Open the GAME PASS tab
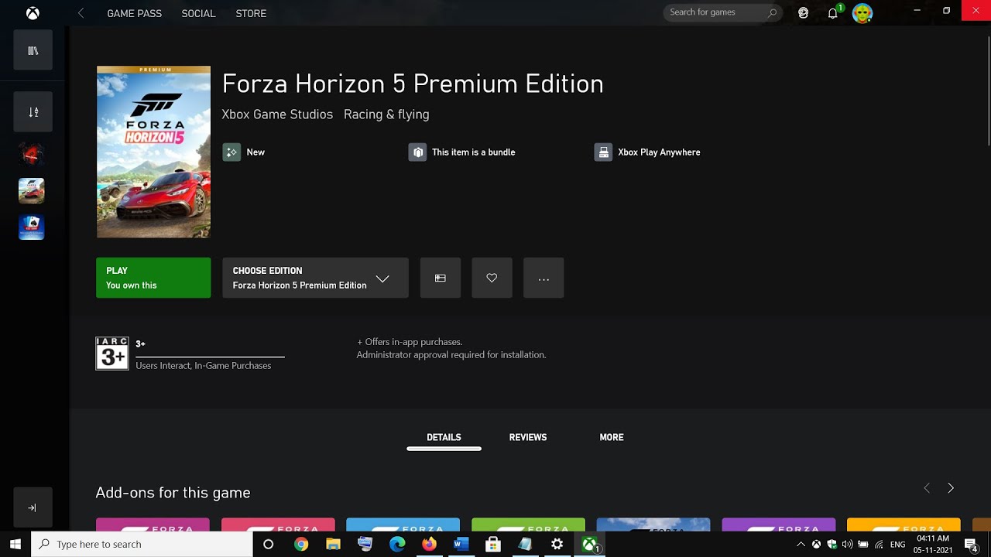Image resolution: width=991 pixels, height=557 pixels. (x=134, y=13)
